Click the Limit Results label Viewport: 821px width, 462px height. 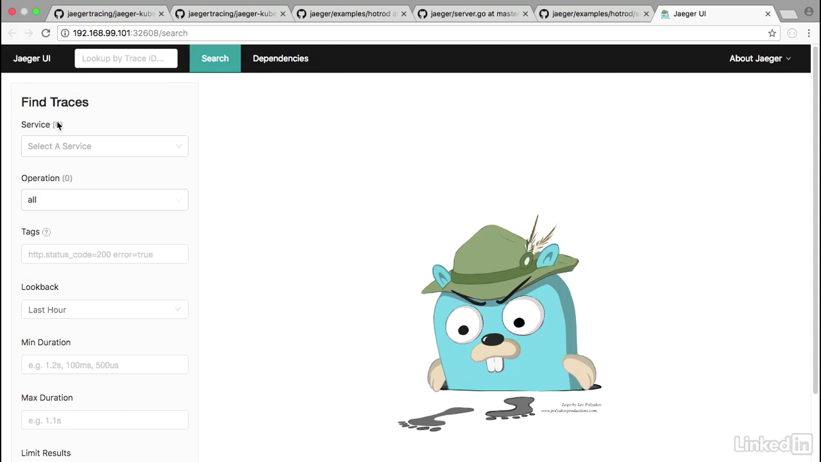click(46, 453)
